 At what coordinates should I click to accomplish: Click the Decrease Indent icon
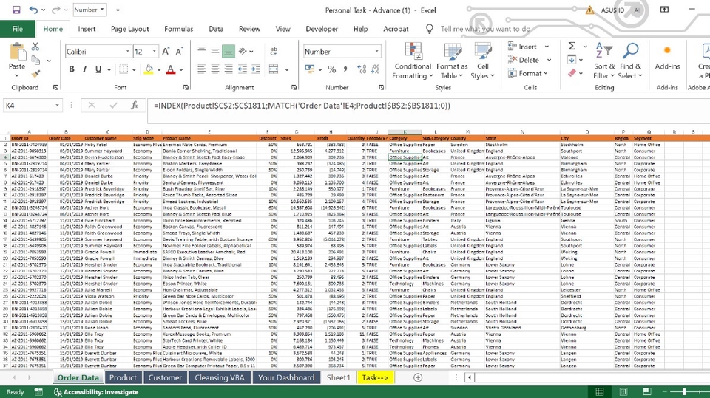click(243, 69)
